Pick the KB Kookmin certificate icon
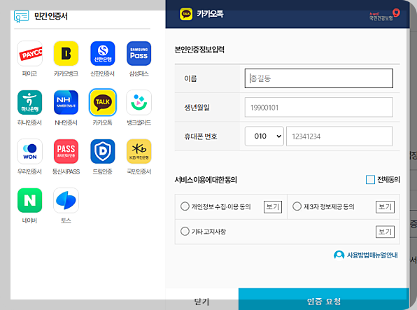This screenshot has height=310, width=417. click(x=139, y=151)
